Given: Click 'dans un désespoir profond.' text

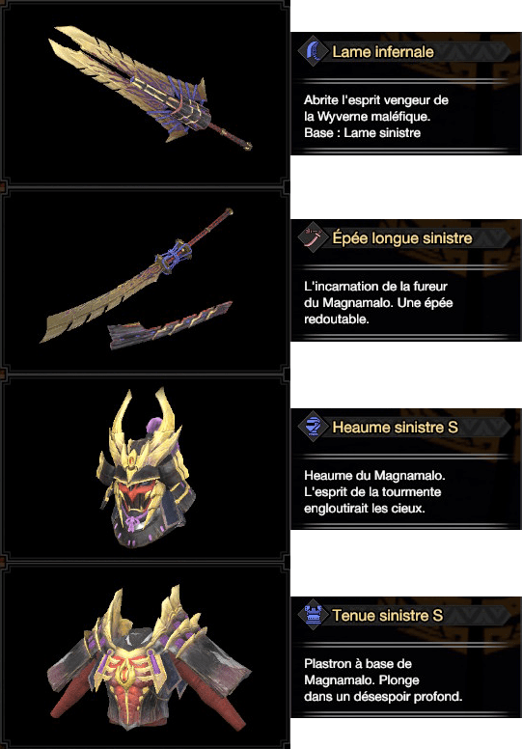Looking at the screenshot, I should 383,697.
